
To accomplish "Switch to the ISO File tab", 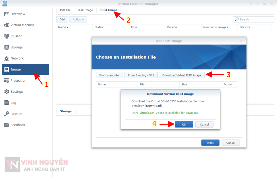I will tap(65, 10).
